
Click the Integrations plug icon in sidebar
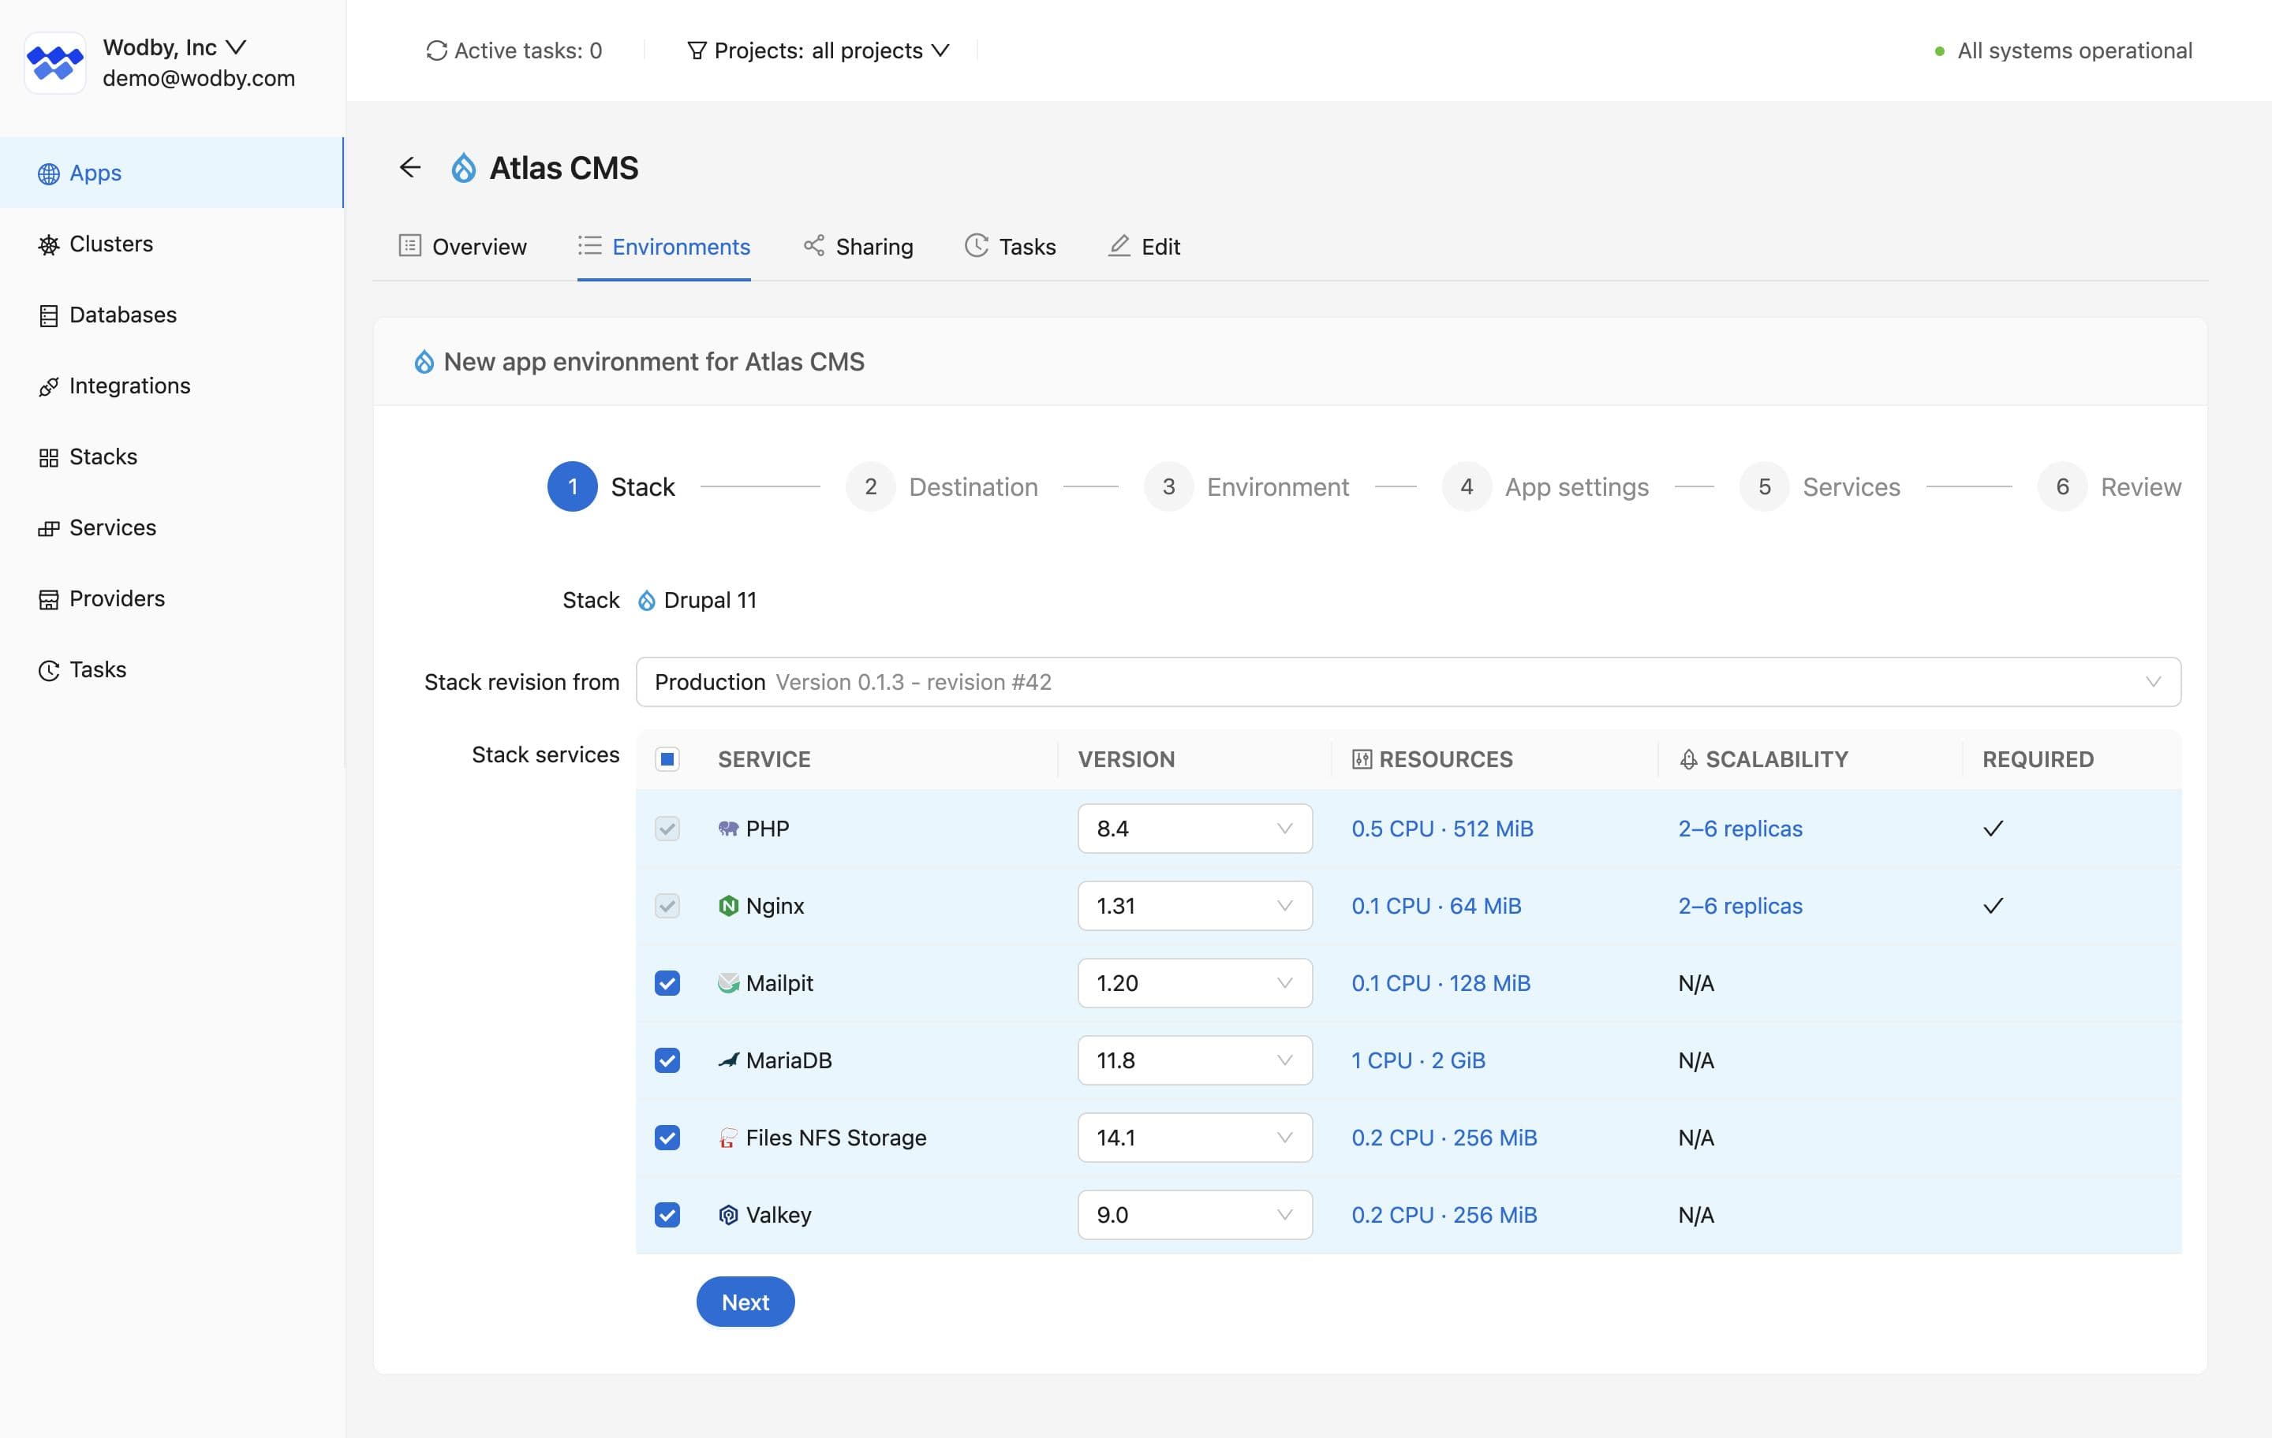(x=48, y=386)
